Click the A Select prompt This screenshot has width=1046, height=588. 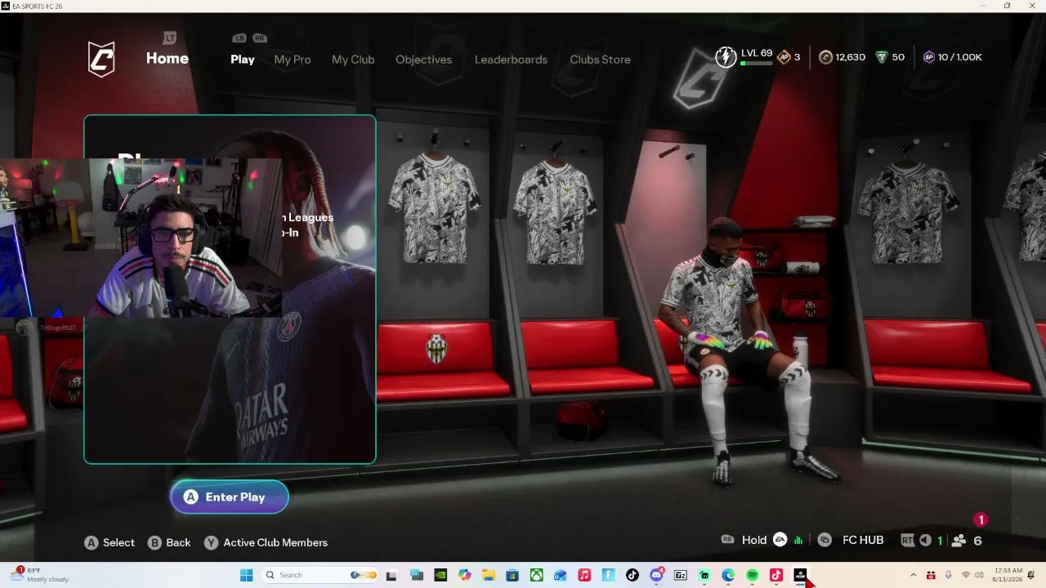pos(110,542)
